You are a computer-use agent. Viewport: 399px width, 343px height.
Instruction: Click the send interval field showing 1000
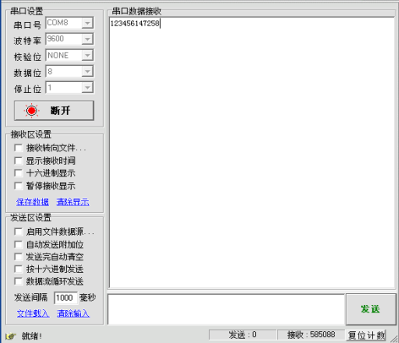point(66,298)
